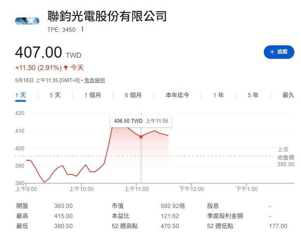Click the 406.50 TWD chart tooltip
Image resolution: width=301 pixels, height=237 pixels.
[141, 121]
